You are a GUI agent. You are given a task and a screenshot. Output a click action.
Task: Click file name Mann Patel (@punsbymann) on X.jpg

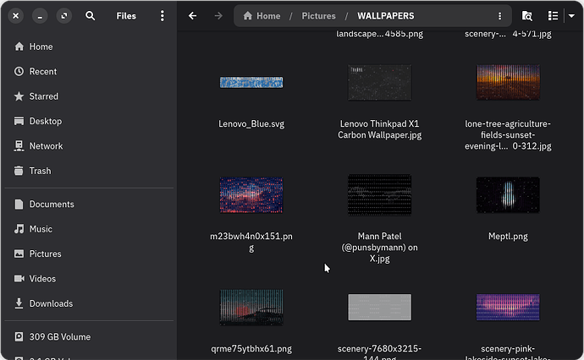(379, 248)
